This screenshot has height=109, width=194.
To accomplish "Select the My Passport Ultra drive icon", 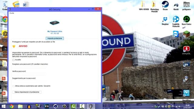I will coord(55,23).
